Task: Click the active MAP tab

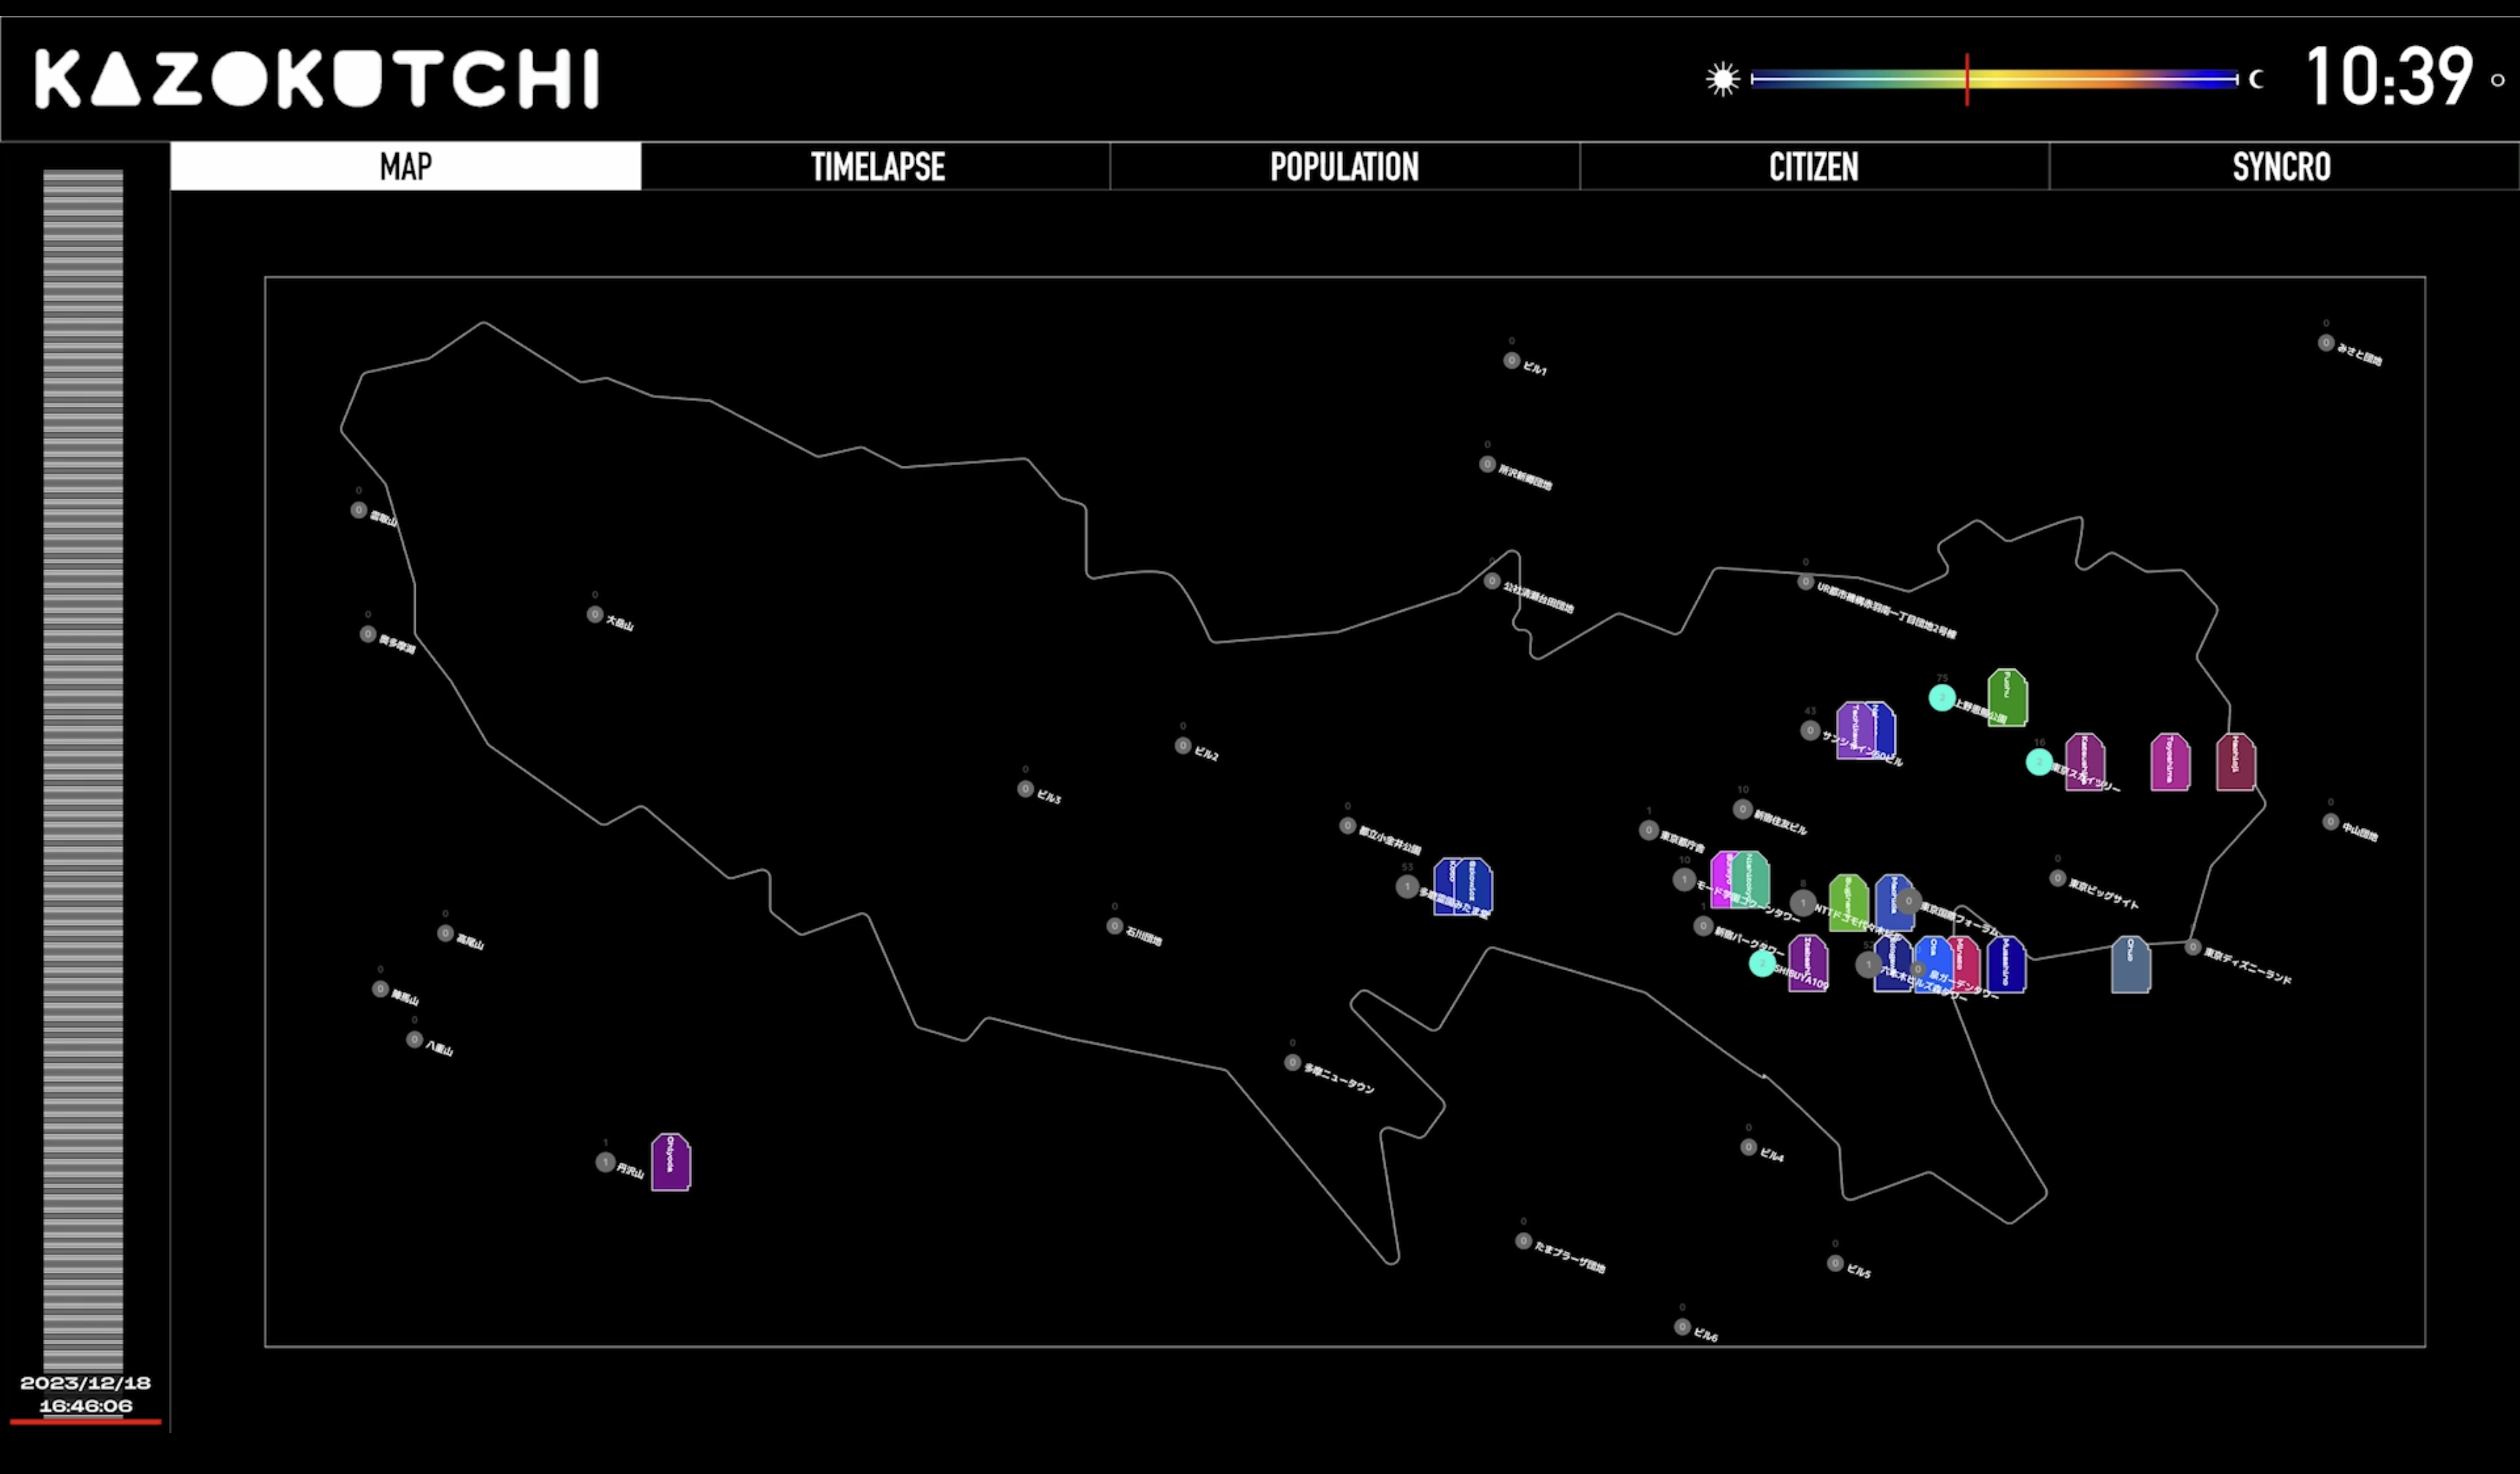Action: [x=405, y=166]
